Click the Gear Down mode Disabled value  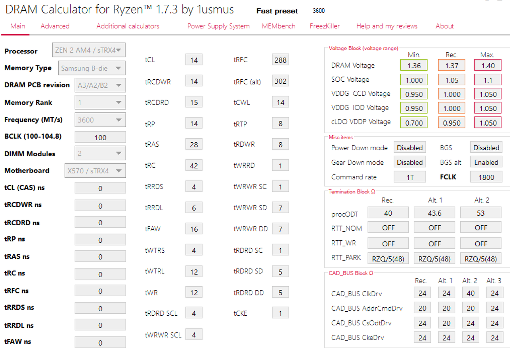click(410, 162)
